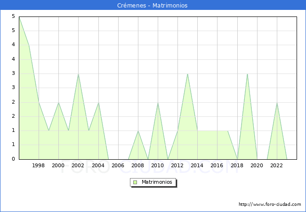Click the 2018 x-axis label
Screen dimensions: 306x212
pos(237,165)
